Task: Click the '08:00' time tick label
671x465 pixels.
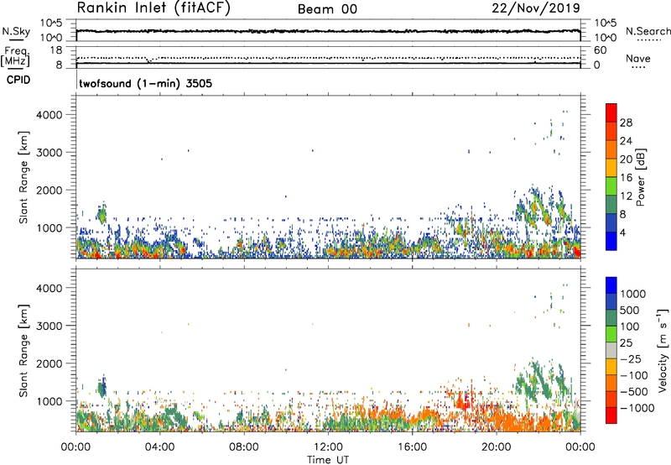Action: (244, 447)
